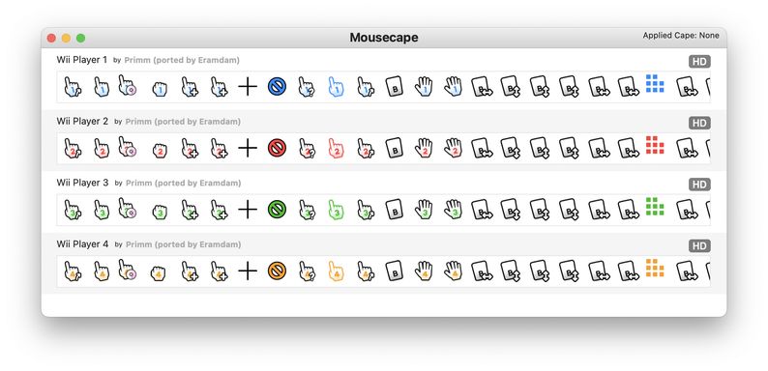
Task: Click the green forbidden cursor in Wii Player 3
Action: tap(277, 210)
